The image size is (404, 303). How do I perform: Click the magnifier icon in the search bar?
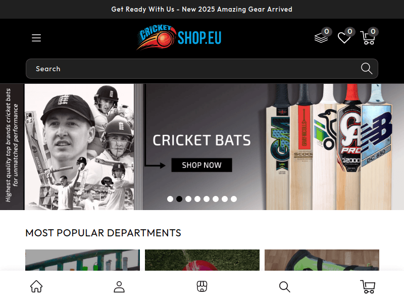[x=366, y=68]
